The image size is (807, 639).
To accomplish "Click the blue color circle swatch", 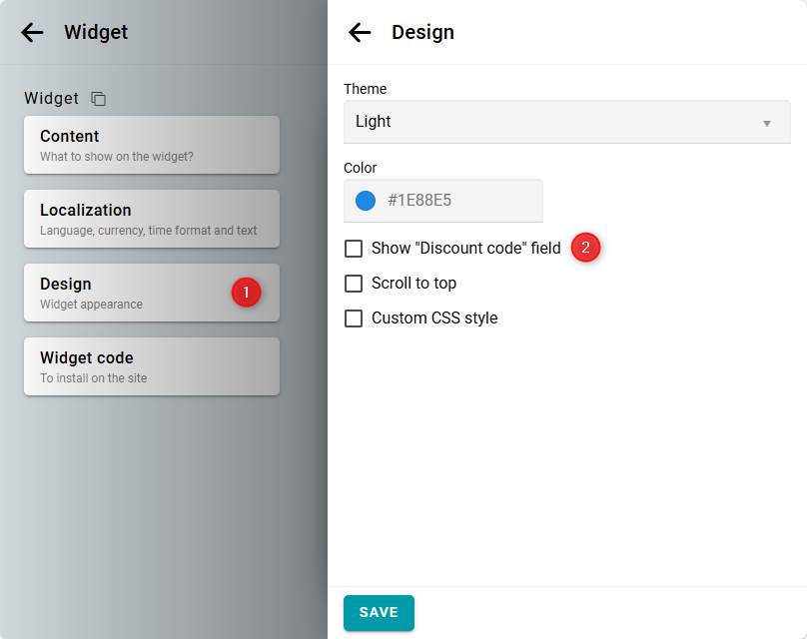I will click(x=366, y=201).
